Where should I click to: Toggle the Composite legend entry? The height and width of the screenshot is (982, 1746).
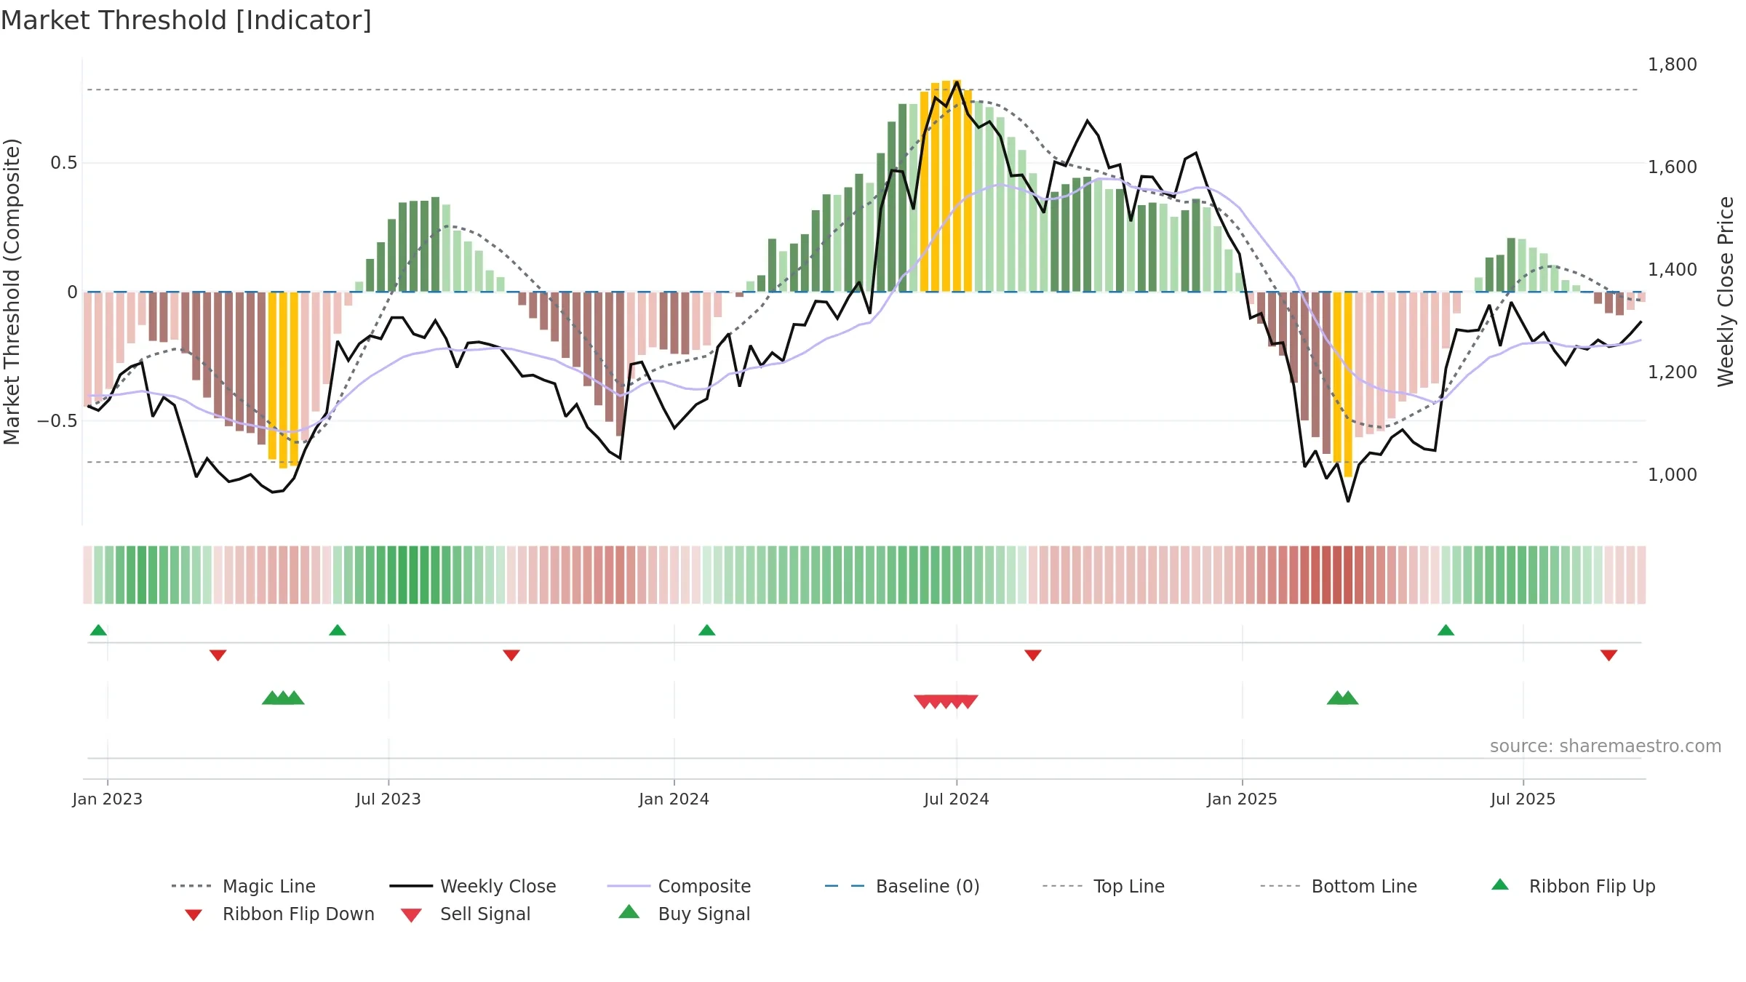[679, 886]
